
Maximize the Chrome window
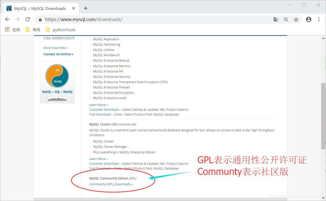click(304, 5)
